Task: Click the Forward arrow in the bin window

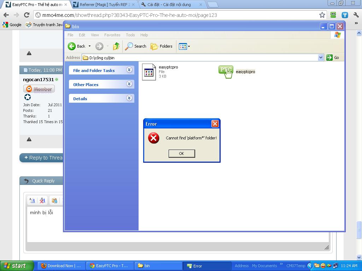Action: 99,46
